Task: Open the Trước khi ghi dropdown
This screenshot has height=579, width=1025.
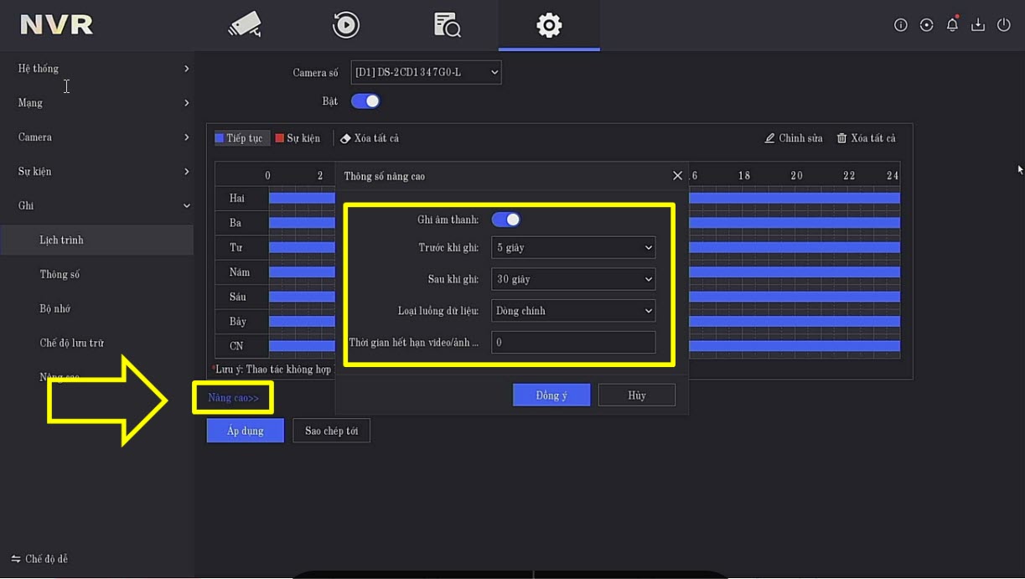Action: click(573, 248)
